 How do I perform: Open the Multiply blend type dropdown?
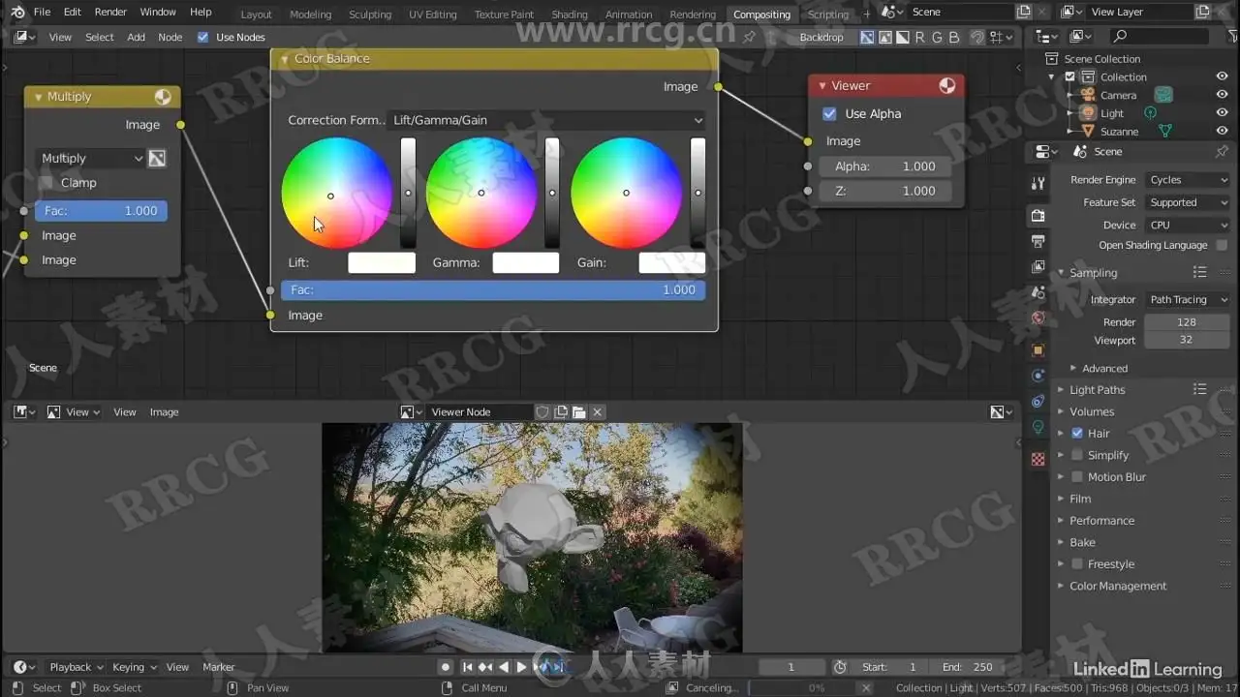pyautogui.click(x=90, y=159)
